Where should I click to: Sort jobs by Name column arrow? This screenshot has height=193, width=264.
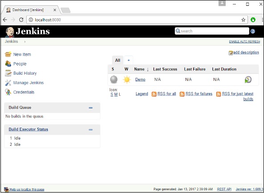coord(148,69)
